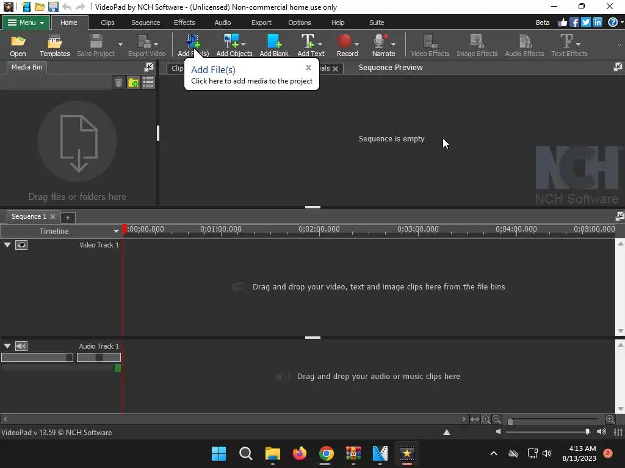Click the Twitter share icon
Viewport: 625px width, 468px height.
[585, 23]
